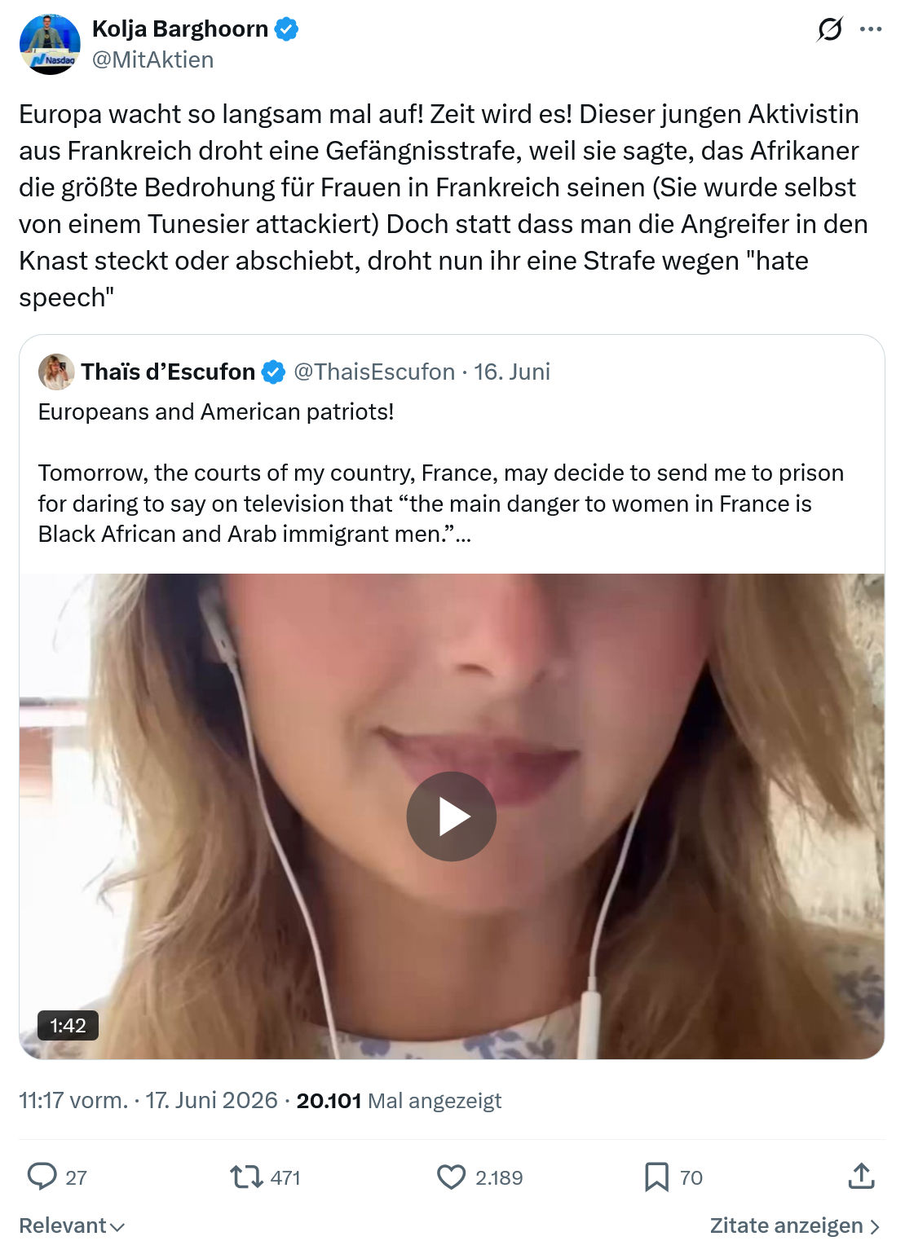The image size is (905, 1254).
Task: Open Thaïs d'Escufon's small avatar
Action: pyautogui.click(x=56, y=372)
